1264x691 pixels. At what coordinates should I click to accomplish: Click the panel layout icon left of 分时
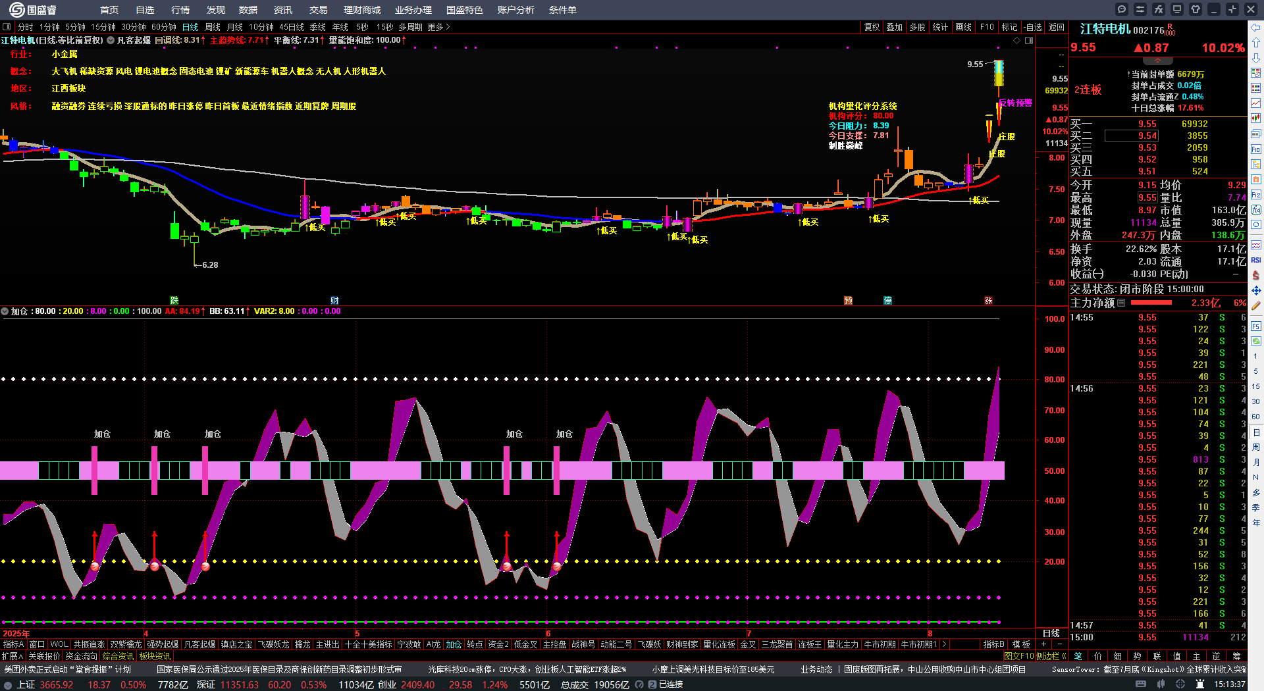click(x=7, y=27)
